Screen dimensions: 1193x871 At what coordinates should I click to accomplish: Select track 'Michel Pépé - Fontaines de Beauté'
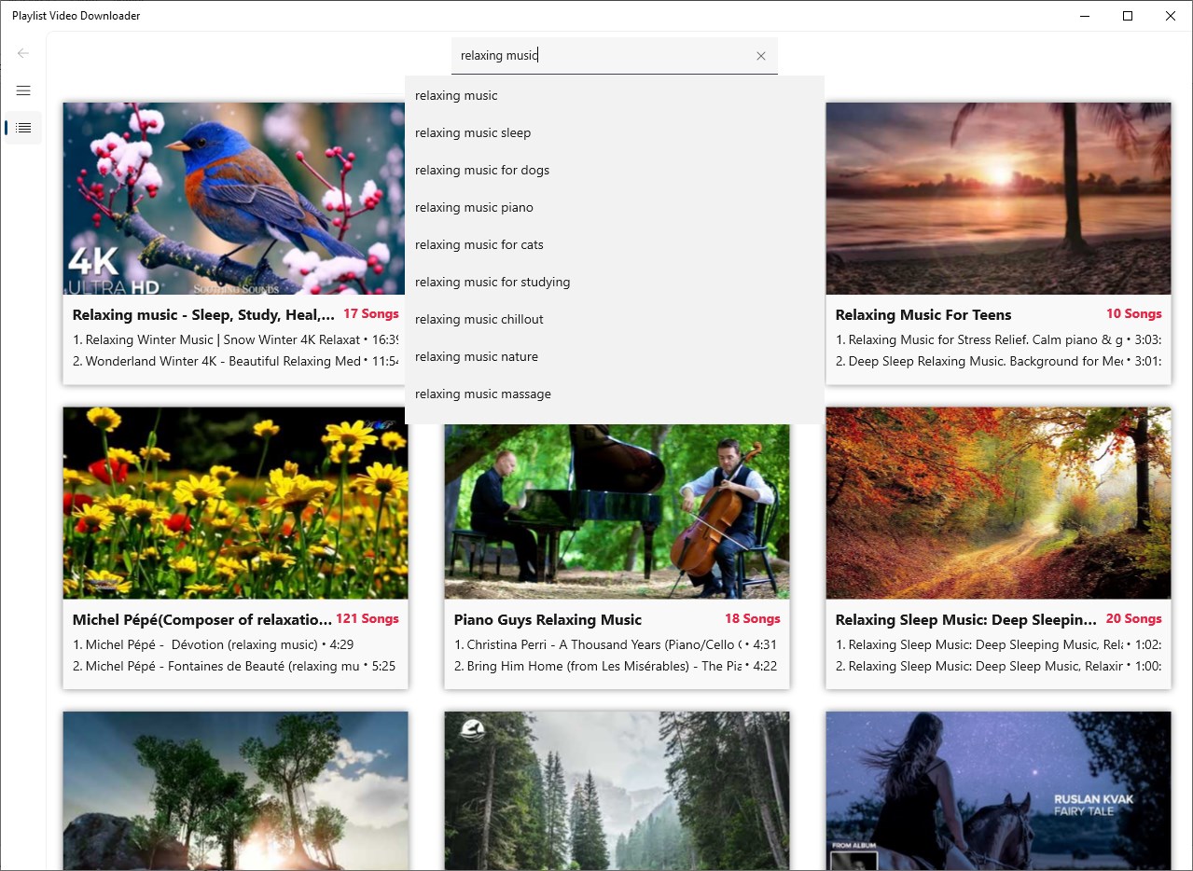coord(236,666)
